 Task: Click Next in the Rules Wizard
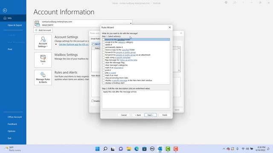point(151,115)
